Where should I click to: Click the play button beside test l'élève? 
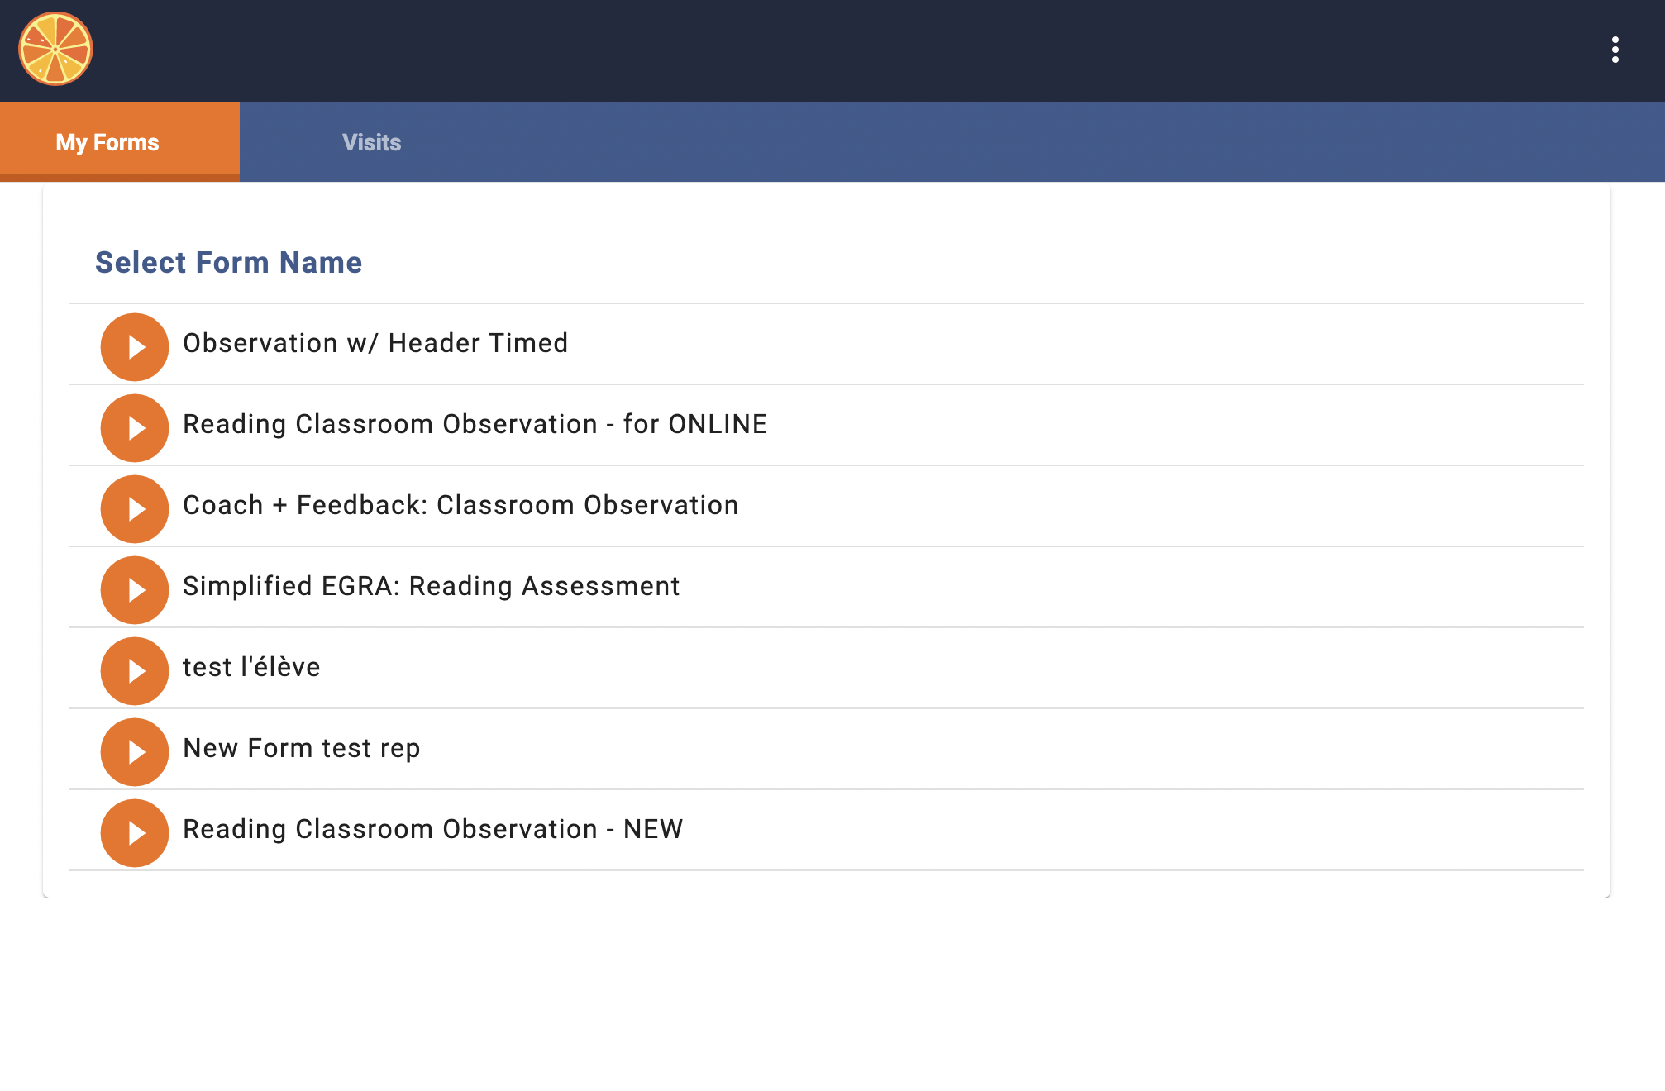pos(135,671)
